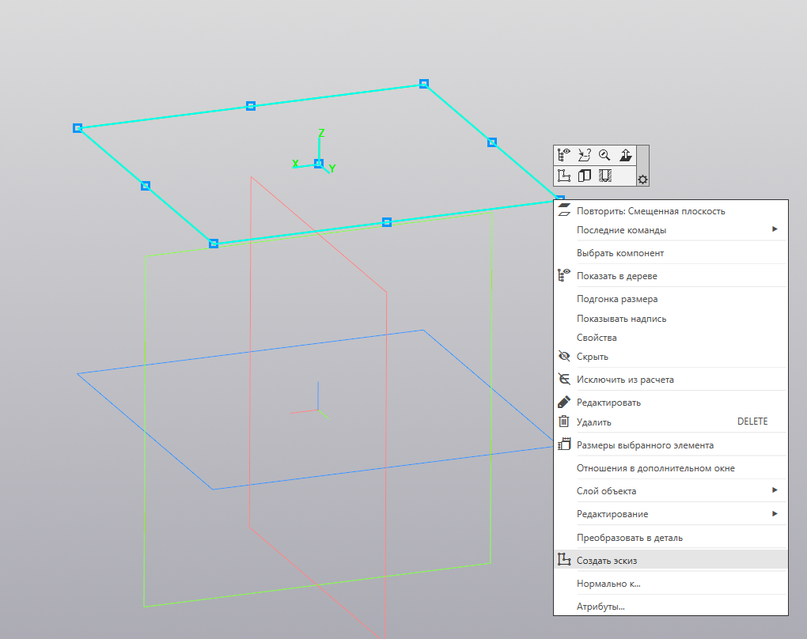The image size is (807, 639).
Task: Click the Extrude element icon in mini toolbar
Action: [584, 176]
